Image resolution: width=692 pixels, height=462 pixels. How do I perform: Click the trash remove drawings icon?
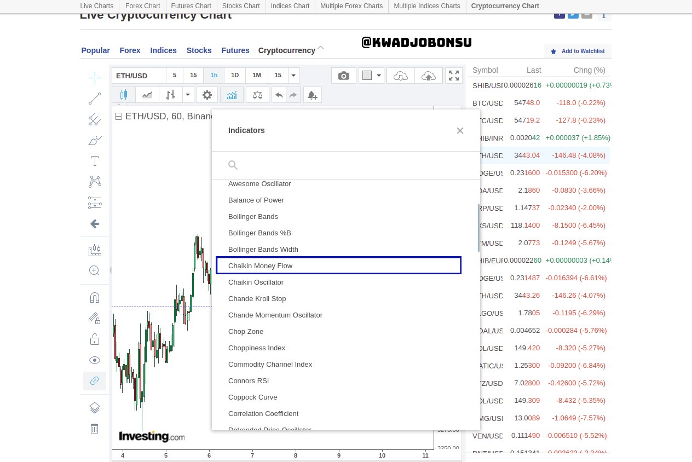coord(95,429)
